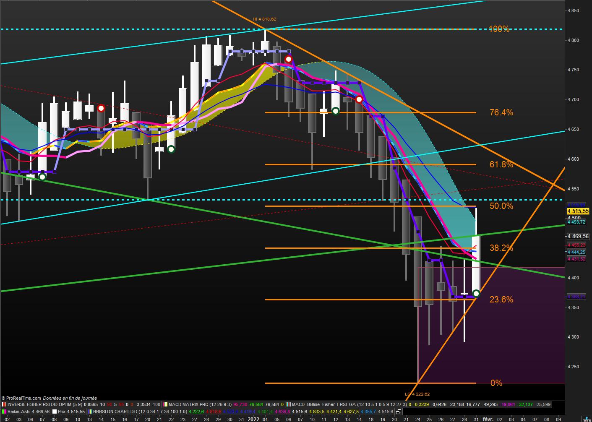The height and width of the screenshot is (422, 592).
Task: Click the MACD MATRIX PRC legend color icon
Action: click(165, 405)
